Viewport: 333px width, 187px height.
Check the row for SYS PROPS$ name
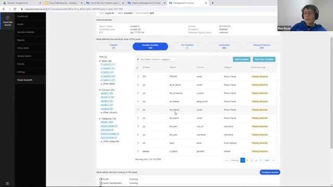point(138,76)
